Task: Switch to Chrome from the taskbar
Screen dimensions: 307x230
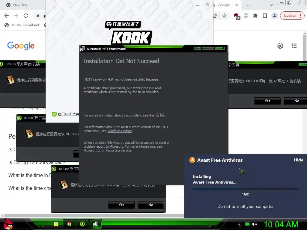Action: coord(69,224)
